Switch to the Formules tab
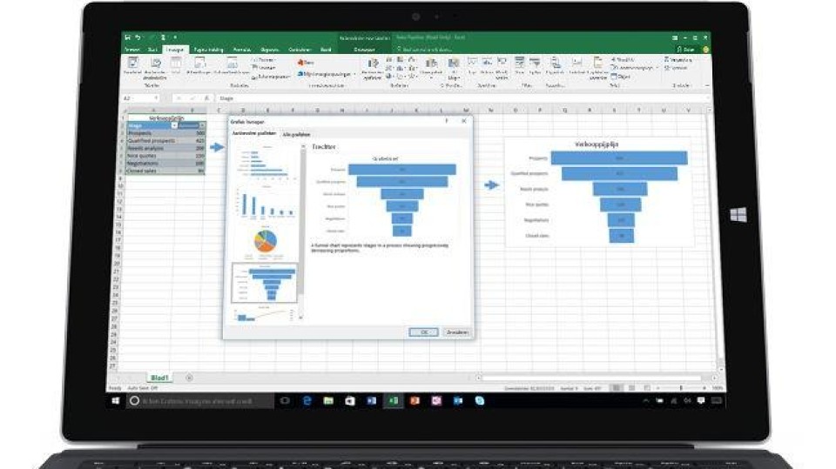Screen dimensions: 836x469 click(241, 50)
